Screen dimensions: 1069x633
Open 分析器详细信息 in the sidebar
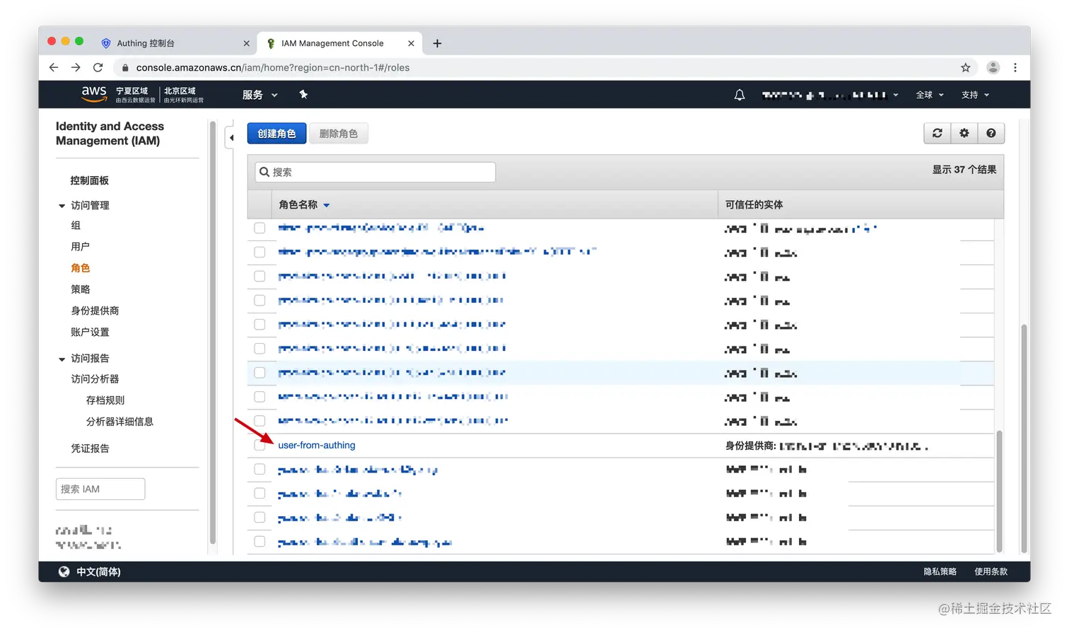click(119, 422)
